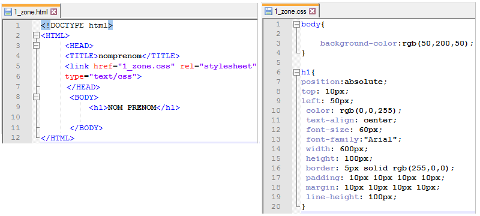Image resolution: width=480 pixels, height=216 pixels.
Task: Click the TITLE text nomprenom
Action: coord(119,56)
